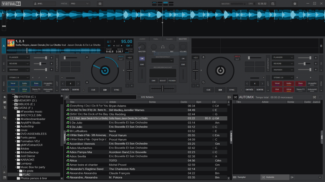The width and height of the screenshot is (325, 182).
Task: Select the MASTER mixer tab
Action: 182,39
